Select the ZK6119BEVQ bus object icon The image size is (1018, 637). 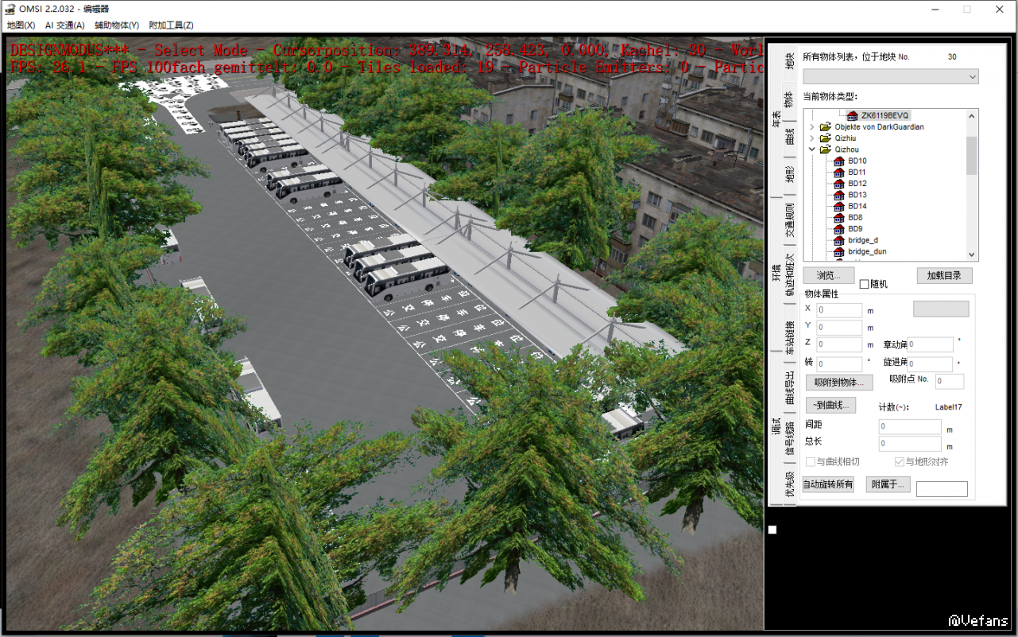(x=852, y=116)
